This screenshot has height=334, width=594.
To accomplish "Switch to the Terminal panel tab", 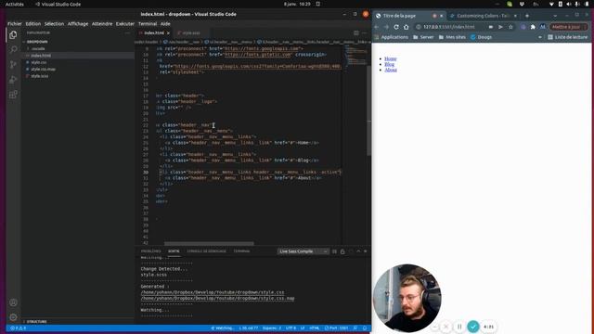I will click(x=241, y=251).
